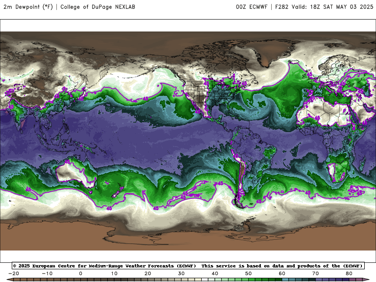Screen dimensions: 376x282
Task: Click the '20' color scale label
Action: tap(148, 274)
